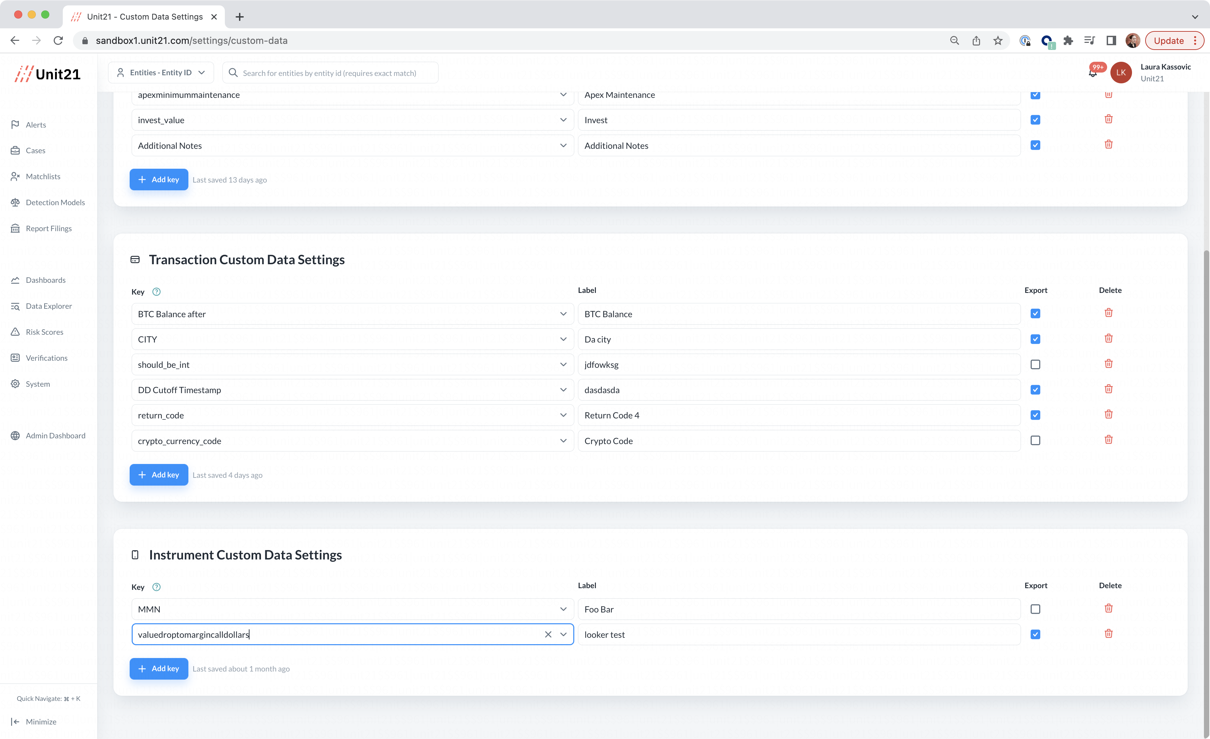1210x739 pixels.
Task: Uncheck export for Return Code 4
Action: click(x=1035, y=415)
